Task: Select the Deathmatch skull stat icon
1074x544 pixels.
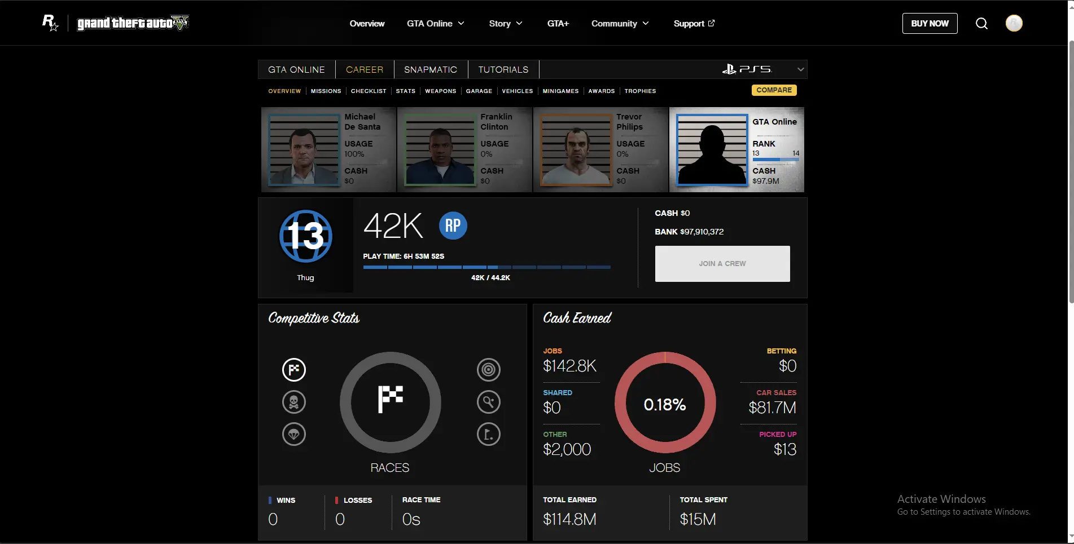Action: click(293, 402)
